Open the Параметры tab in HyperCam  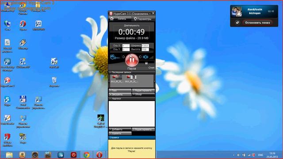tap(143, 19)
